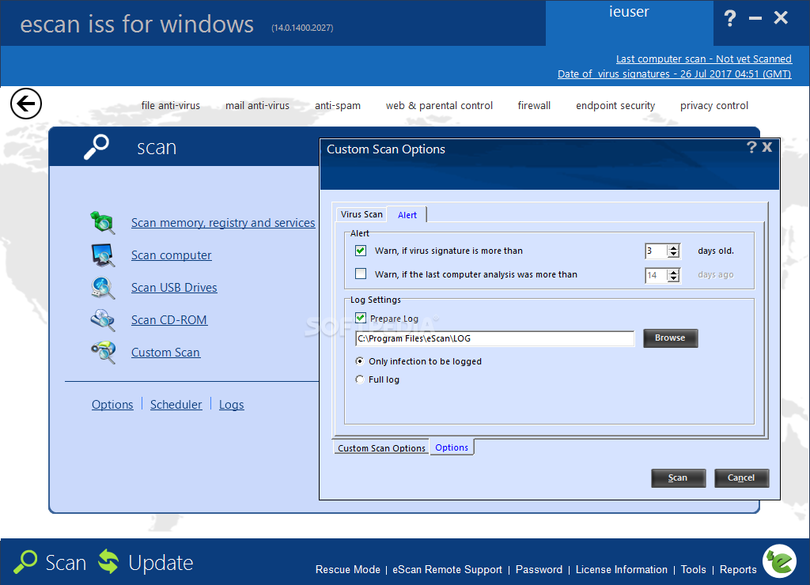Click the Scan computer monitor icon
Viewport: 810px width, 585px height.
(x=102, y=255)
